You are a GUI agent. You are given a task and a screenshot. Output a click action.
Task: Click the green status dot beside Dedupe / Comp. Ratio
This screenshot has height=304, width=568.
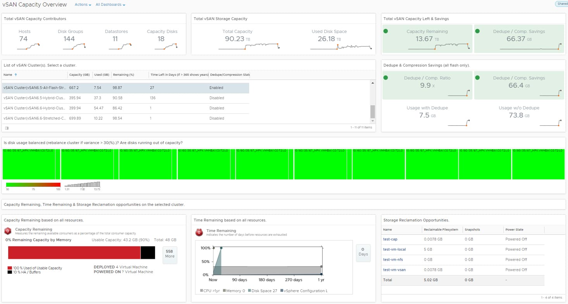(386, 78)
